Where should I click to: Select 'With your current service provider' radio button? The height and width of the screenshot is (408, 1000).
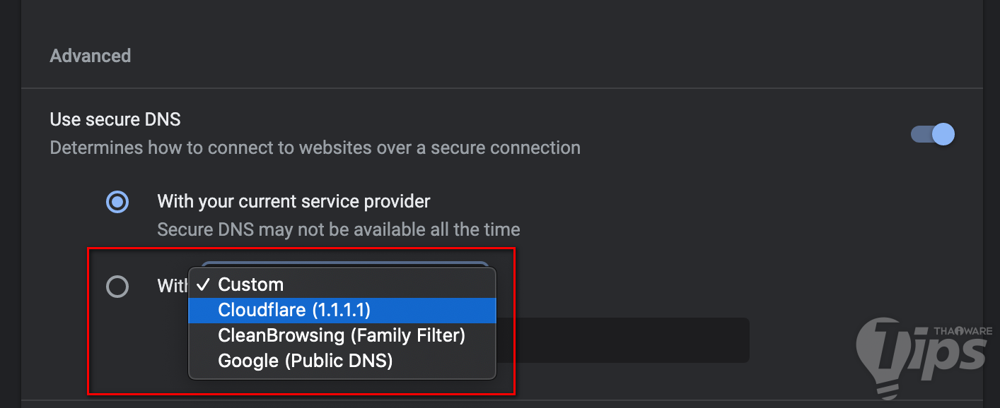pyautogui.click(x=117, y=203)
